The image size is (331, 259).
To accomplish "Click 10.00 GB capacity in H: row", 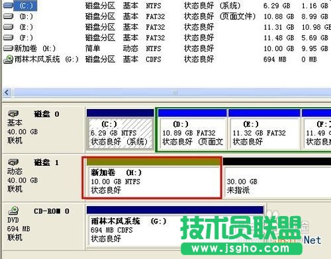I will pos(279,48).
